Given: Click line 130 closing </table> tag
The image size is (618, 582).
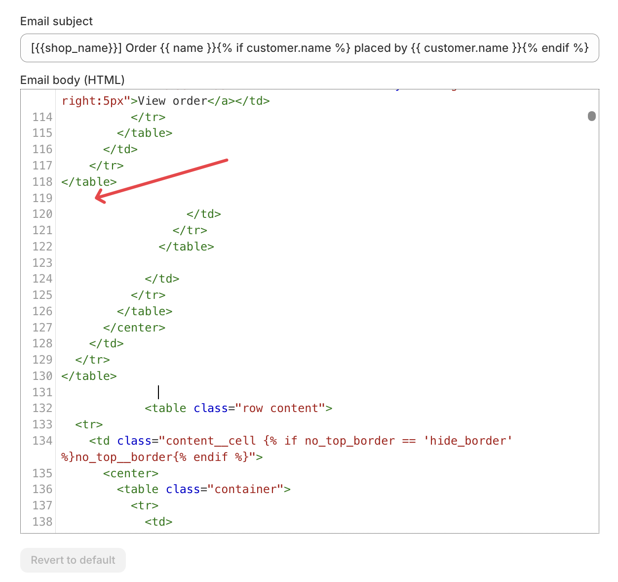Looking at the screenshot, I should [x=89, y=376].
